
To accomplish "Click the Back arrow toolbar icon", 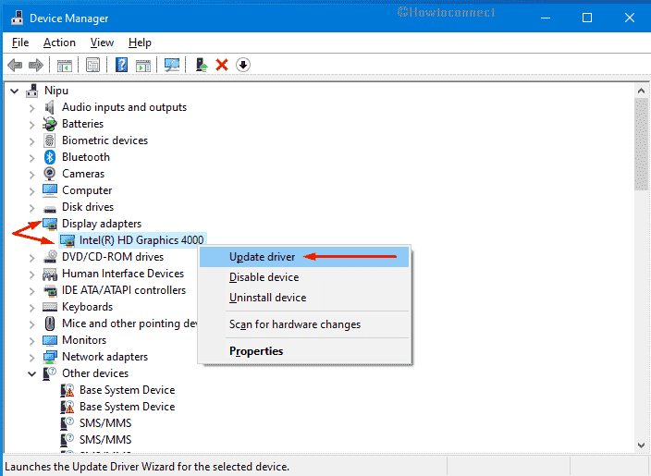I will pos(15,65).
